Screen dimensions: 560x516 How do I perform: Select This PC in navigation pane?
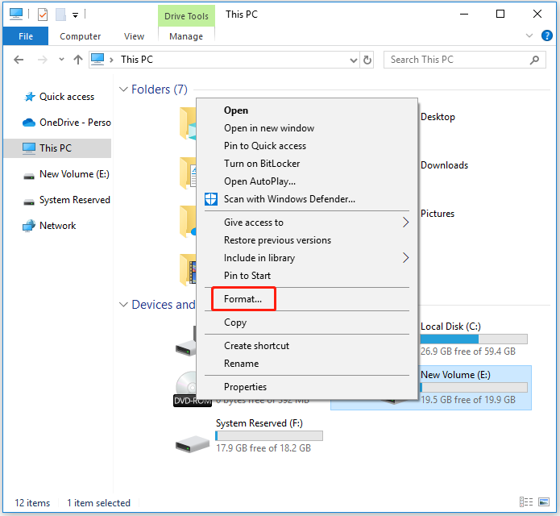pyautogui.click(x=59, y=148)
